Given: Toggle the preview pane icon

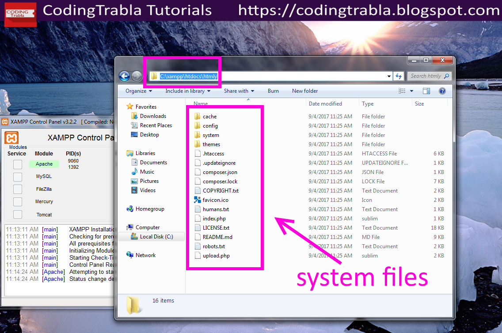Looking at the screenshot, I should click(426, 91).
